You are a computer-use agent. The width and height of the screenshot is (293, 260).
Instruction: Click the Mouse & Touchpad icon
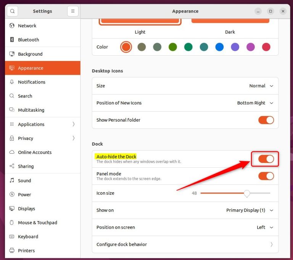pyautogui.click(x=12, y=223)
